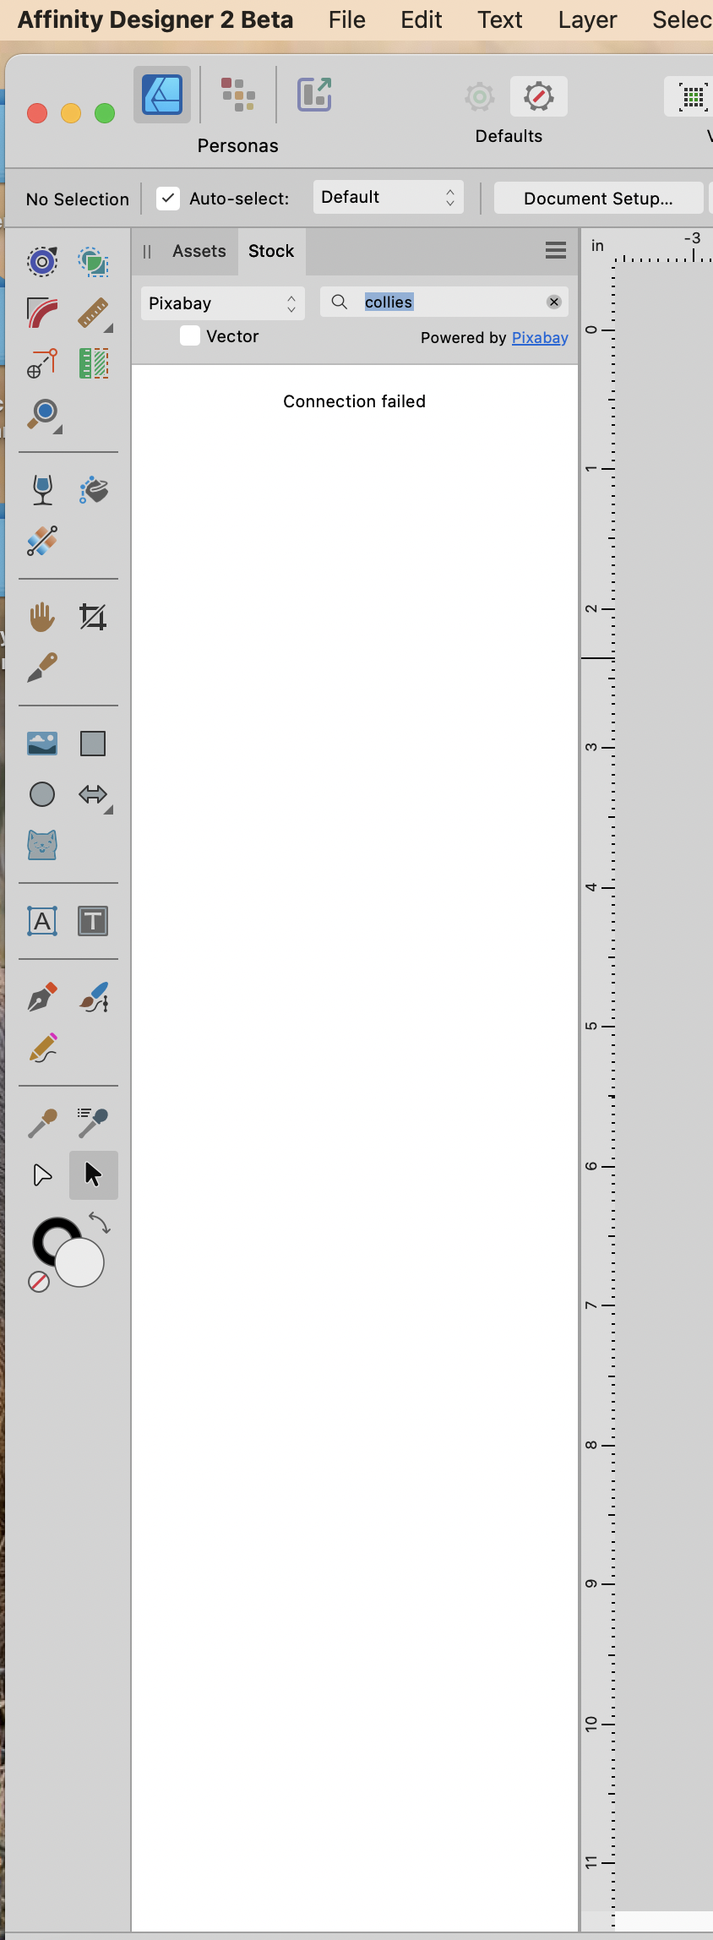Select the Hand view tool
713x1940 pixels.
point(42,618)
